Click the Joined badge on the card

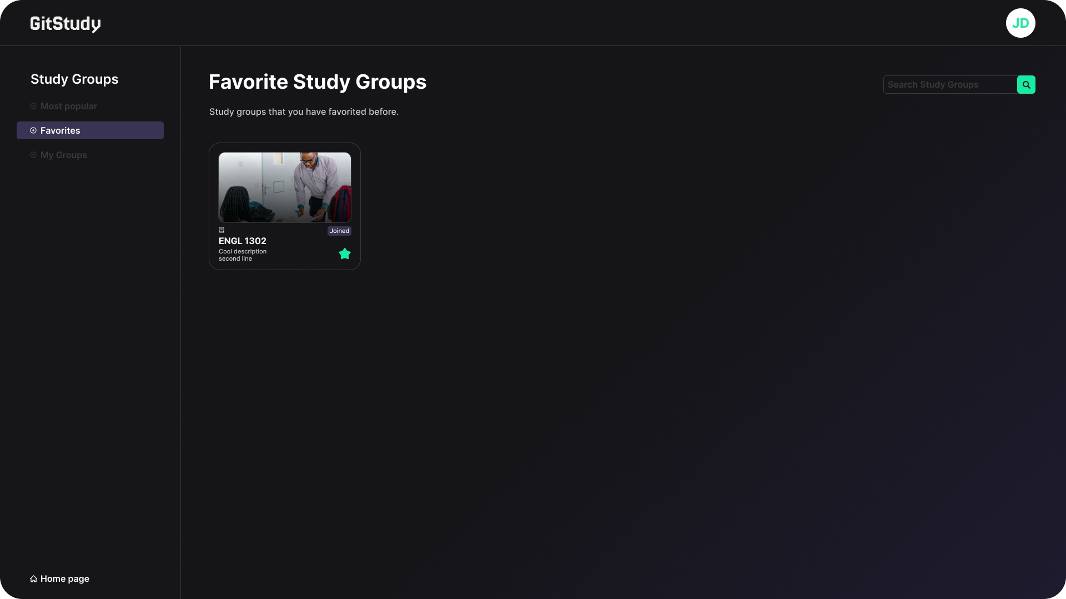339,231
